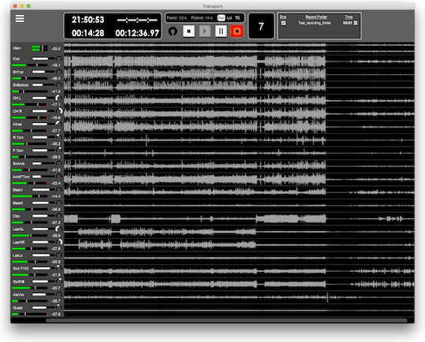Screen dimensions: 425x342
Task: Stop playback with the stop button
Action: click(189, 32)
